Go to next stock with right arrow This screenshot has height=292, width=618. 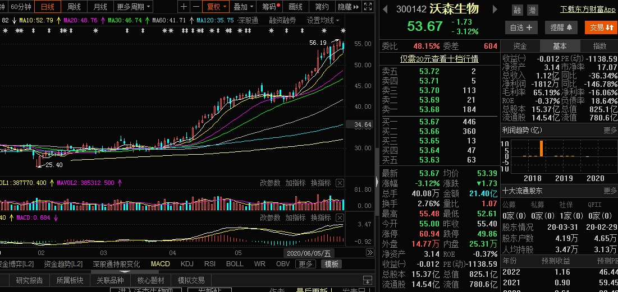[496, 9]
